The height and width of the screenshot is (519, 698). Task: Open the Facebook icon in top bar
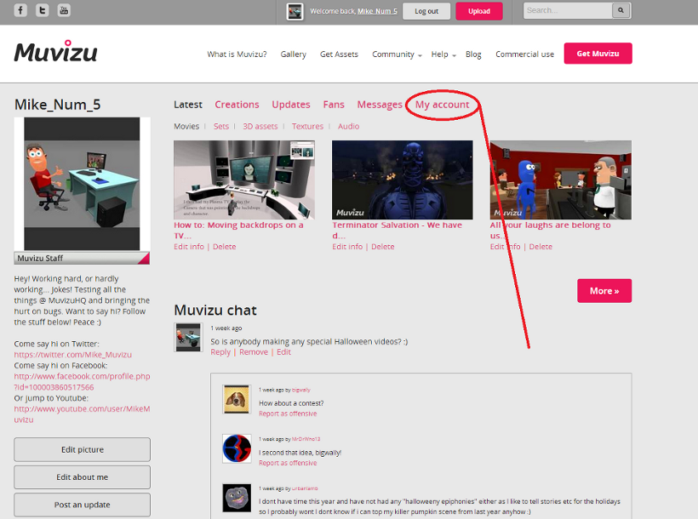pyautogui.click(x=20, y=10)
